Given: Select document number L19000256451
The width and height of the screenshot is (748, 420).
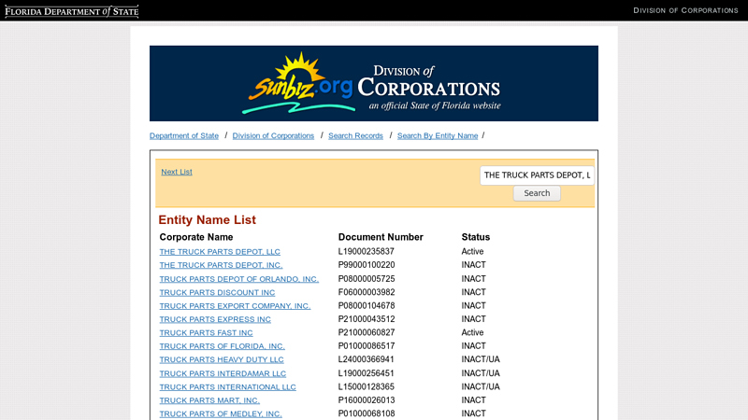Looking at the screenshot, I should (x=366, y=372).
